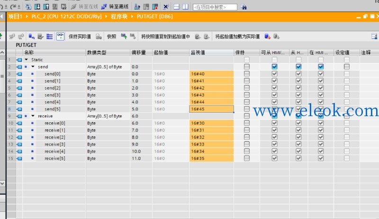Click the Go online (转至在线) icon
The width and height of the screenshot is (379, 219).
coord(74,7)
